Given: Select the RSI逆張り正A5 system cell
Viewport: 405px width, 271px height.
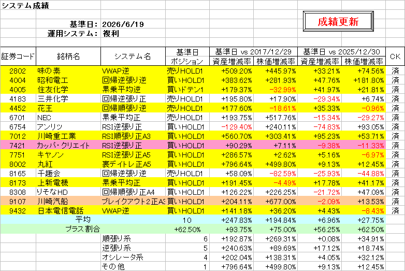Looking at the screenshot, I should (x=133, y=155).
